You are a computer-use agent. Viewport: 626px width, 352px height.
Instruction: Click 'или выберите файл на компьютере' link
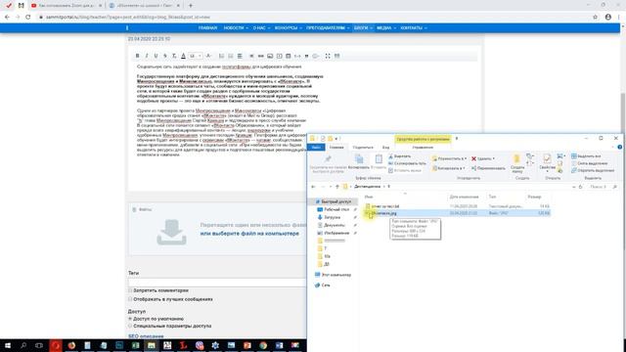(249, 234)
